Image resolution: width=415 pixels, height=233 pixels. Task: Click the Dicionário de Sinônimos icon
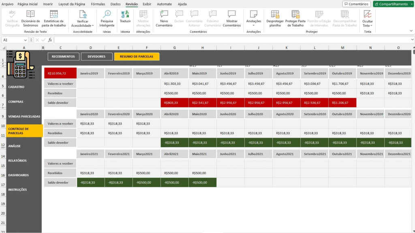(x=30, y=15)
